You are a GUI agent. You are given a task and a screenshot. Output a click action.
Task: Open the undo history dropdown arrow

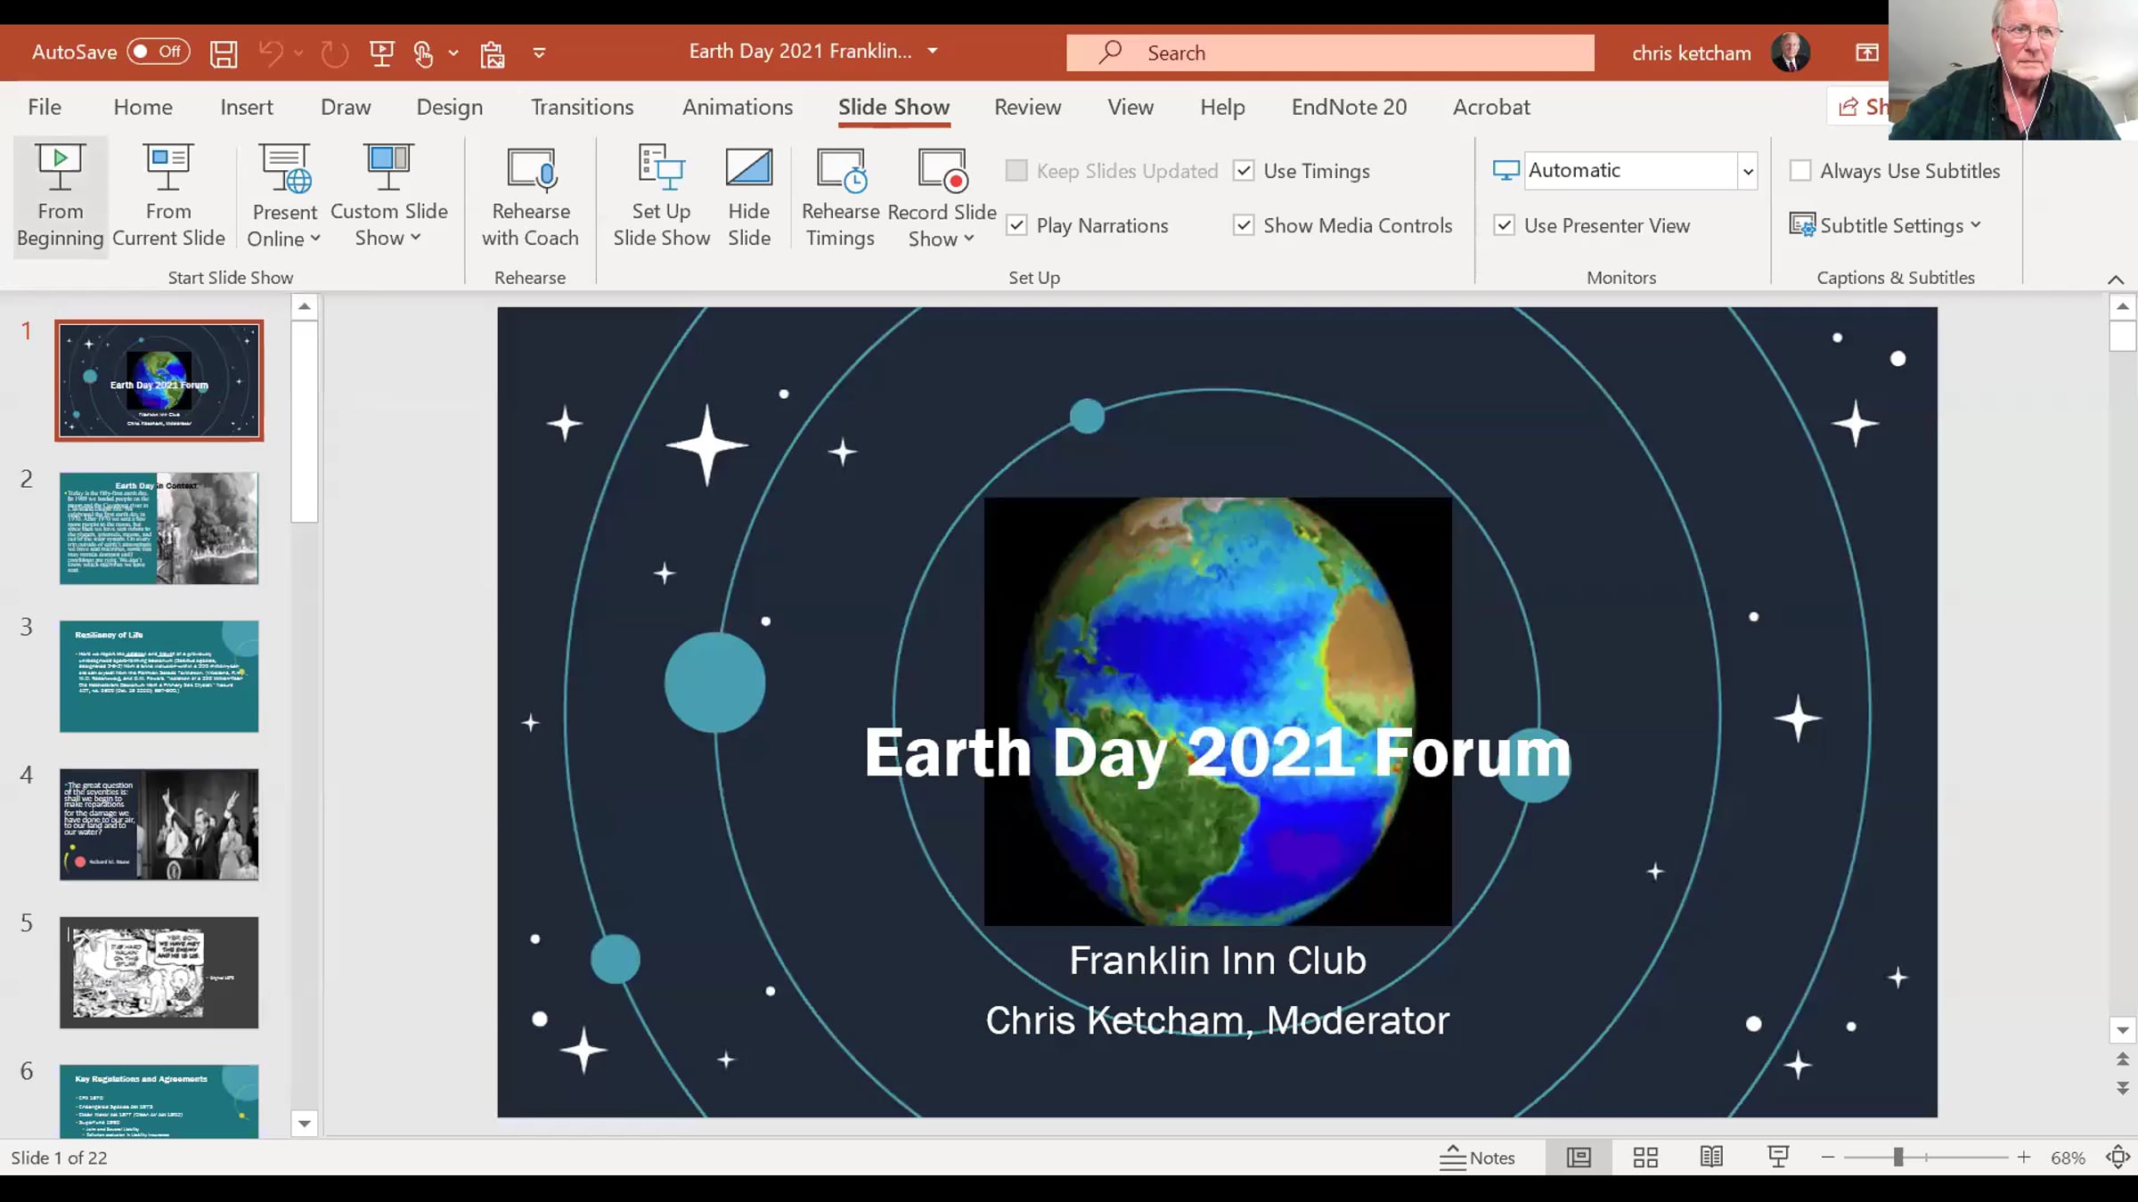coord(298,53)
